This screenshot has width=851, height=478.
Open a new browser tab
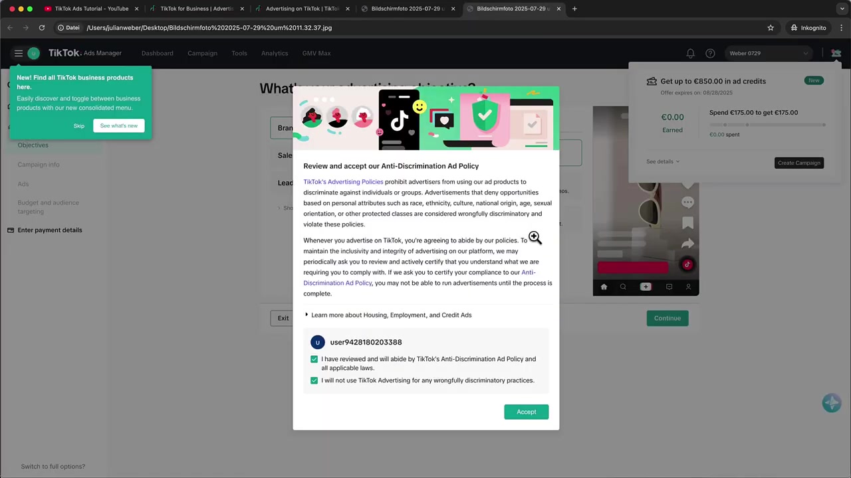(574, 9)
